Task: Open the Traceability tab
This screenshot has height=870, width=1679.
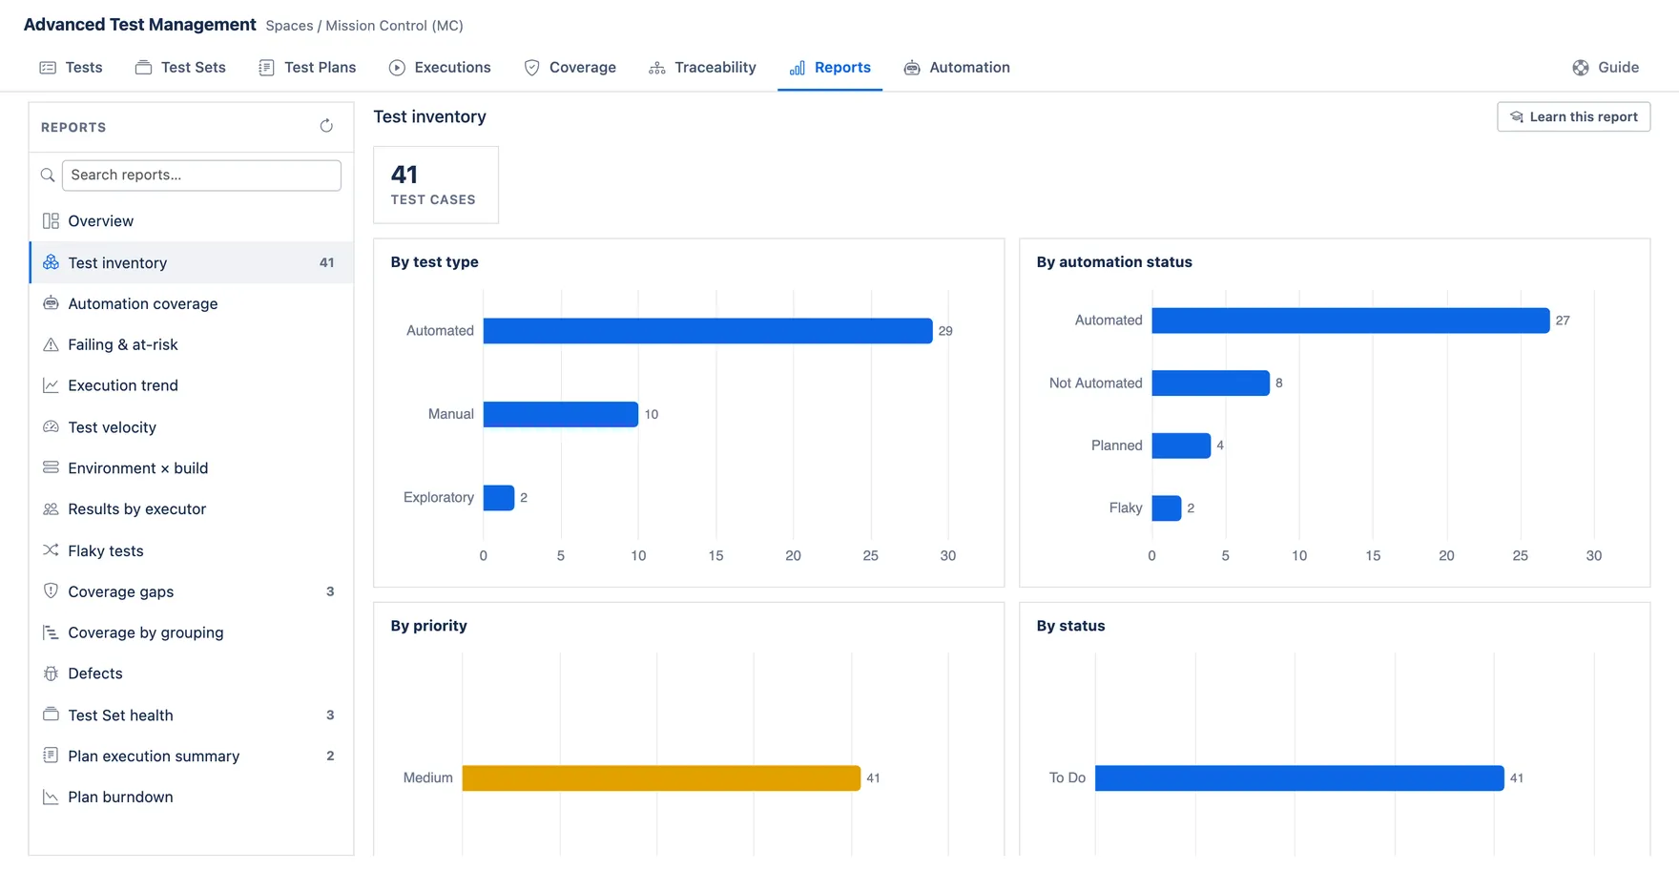Action: pyautogui.click(x=702, y=68)
